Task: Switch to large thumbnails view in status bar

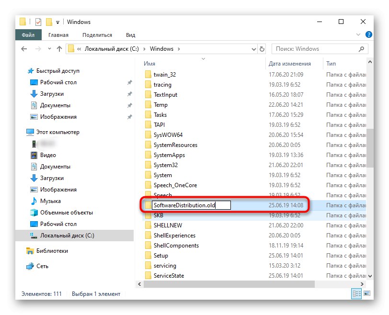Action: 366,293
